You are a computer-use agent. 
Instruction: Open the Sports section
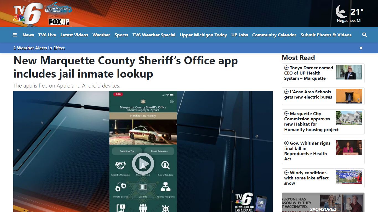click(121, 35)
